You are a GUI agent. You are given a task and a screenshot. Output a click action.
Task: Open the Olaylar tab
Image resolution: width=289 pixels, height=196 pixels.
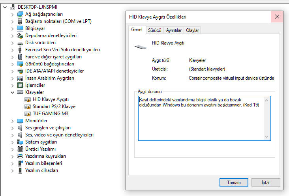[193, 30]
